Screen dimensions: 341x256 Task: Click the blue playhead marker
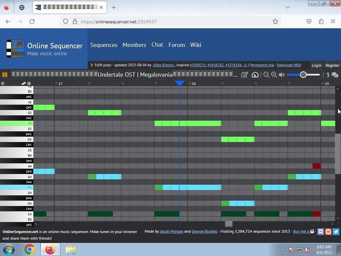179,83
